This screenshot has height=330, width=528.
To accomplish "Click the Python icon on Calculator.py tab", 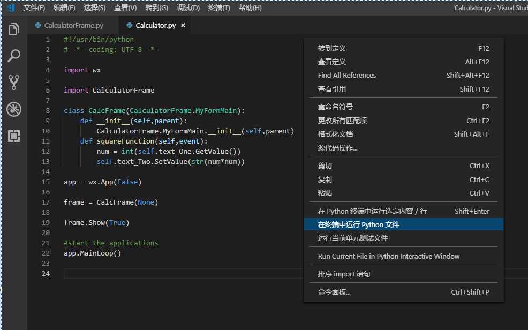I will (129, 25).
